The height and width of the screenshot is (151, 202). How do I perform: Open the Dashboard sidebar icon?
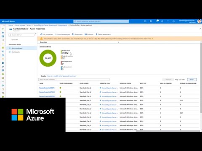3,36
